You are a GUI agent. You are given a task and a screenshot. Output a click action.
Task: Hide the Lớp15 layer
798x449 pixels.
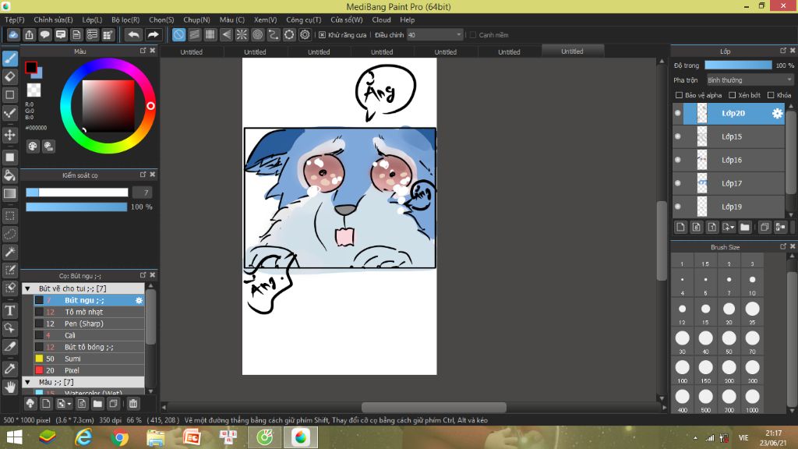(677, 136)
